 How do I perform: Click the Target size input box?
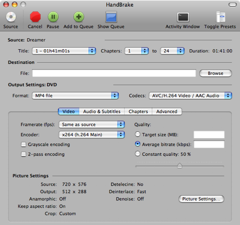[209, 134]
